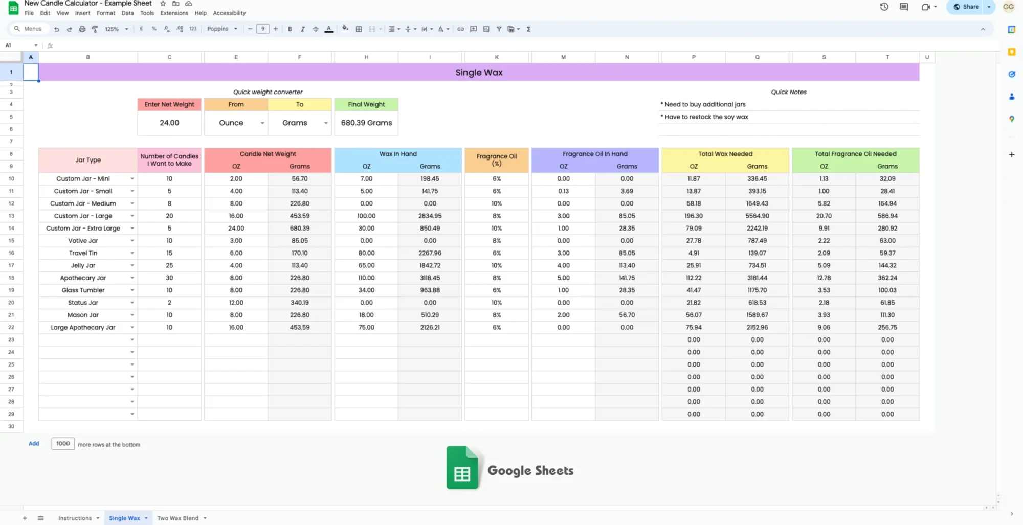Image resolution: width=1023 pixels, height=525 pixels.
Task: Open the text color picker
Action: click(329, 29)
